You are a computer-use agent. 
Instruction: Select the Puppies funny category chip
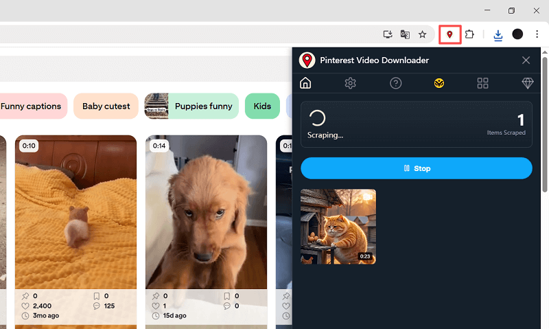coord(191,106)
